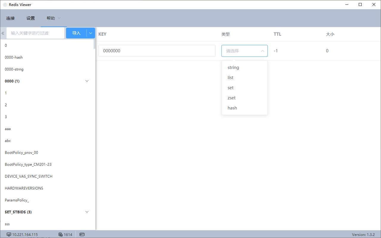
Task: Click the 类型 column header
Action: tap(226, 34)
